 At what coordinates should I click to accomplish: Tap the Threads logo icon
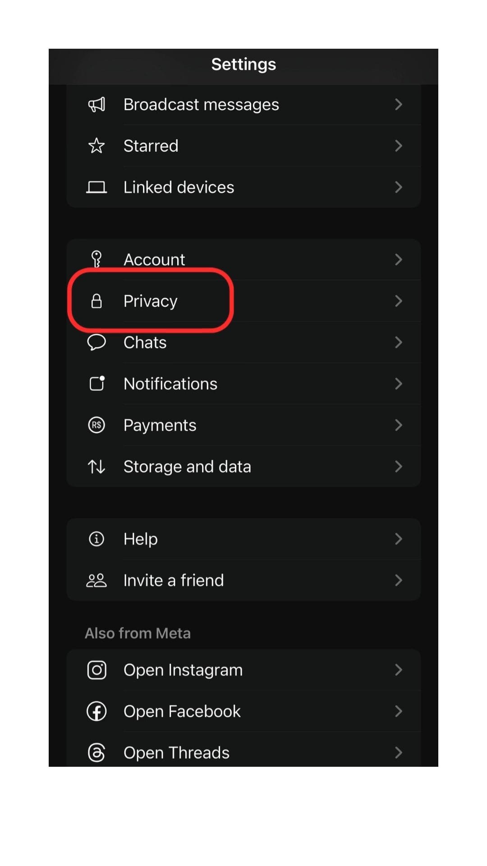(x=96, y=752)
